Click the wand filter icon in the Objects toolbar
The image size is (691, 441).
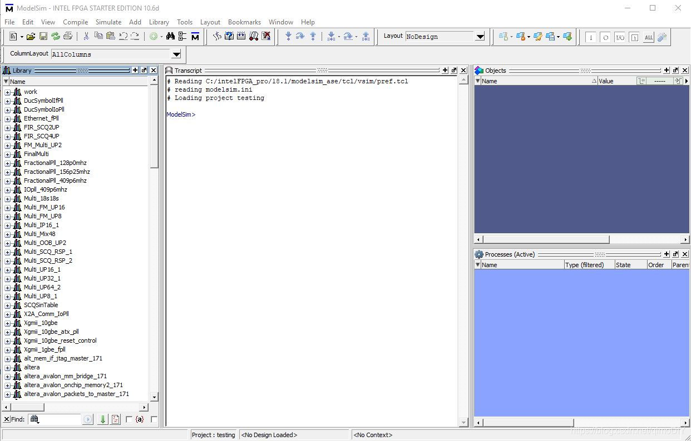pyautogui.click(x=662, y=37)
